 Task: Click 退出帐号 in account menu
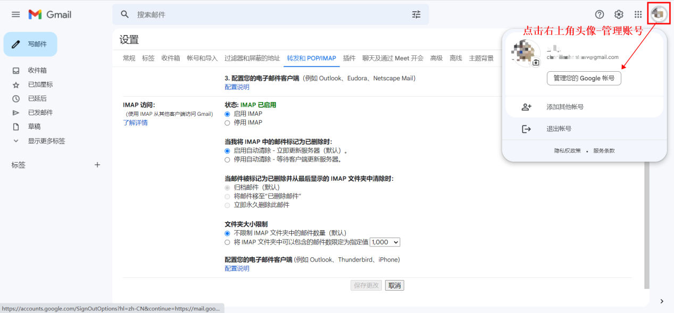point(559,129)
